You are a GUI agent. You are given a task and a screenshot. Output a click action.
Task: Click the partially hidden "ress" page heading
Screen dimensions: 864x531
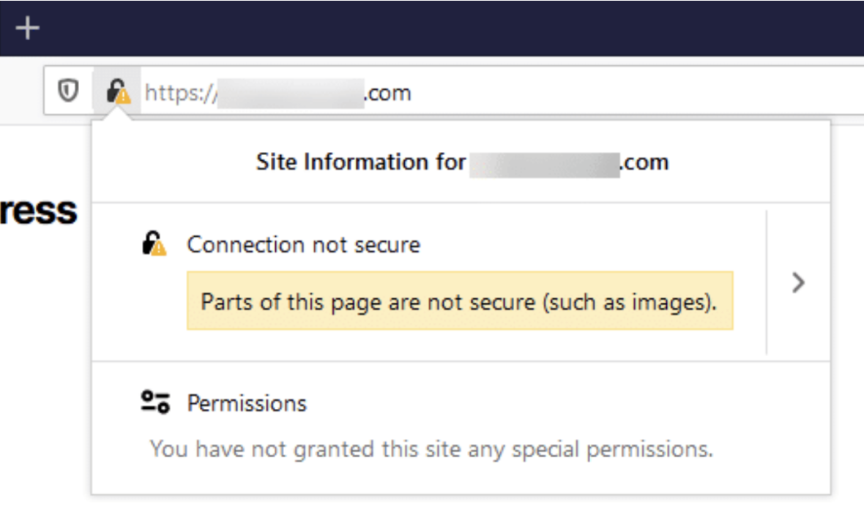[x=40, y=211]
